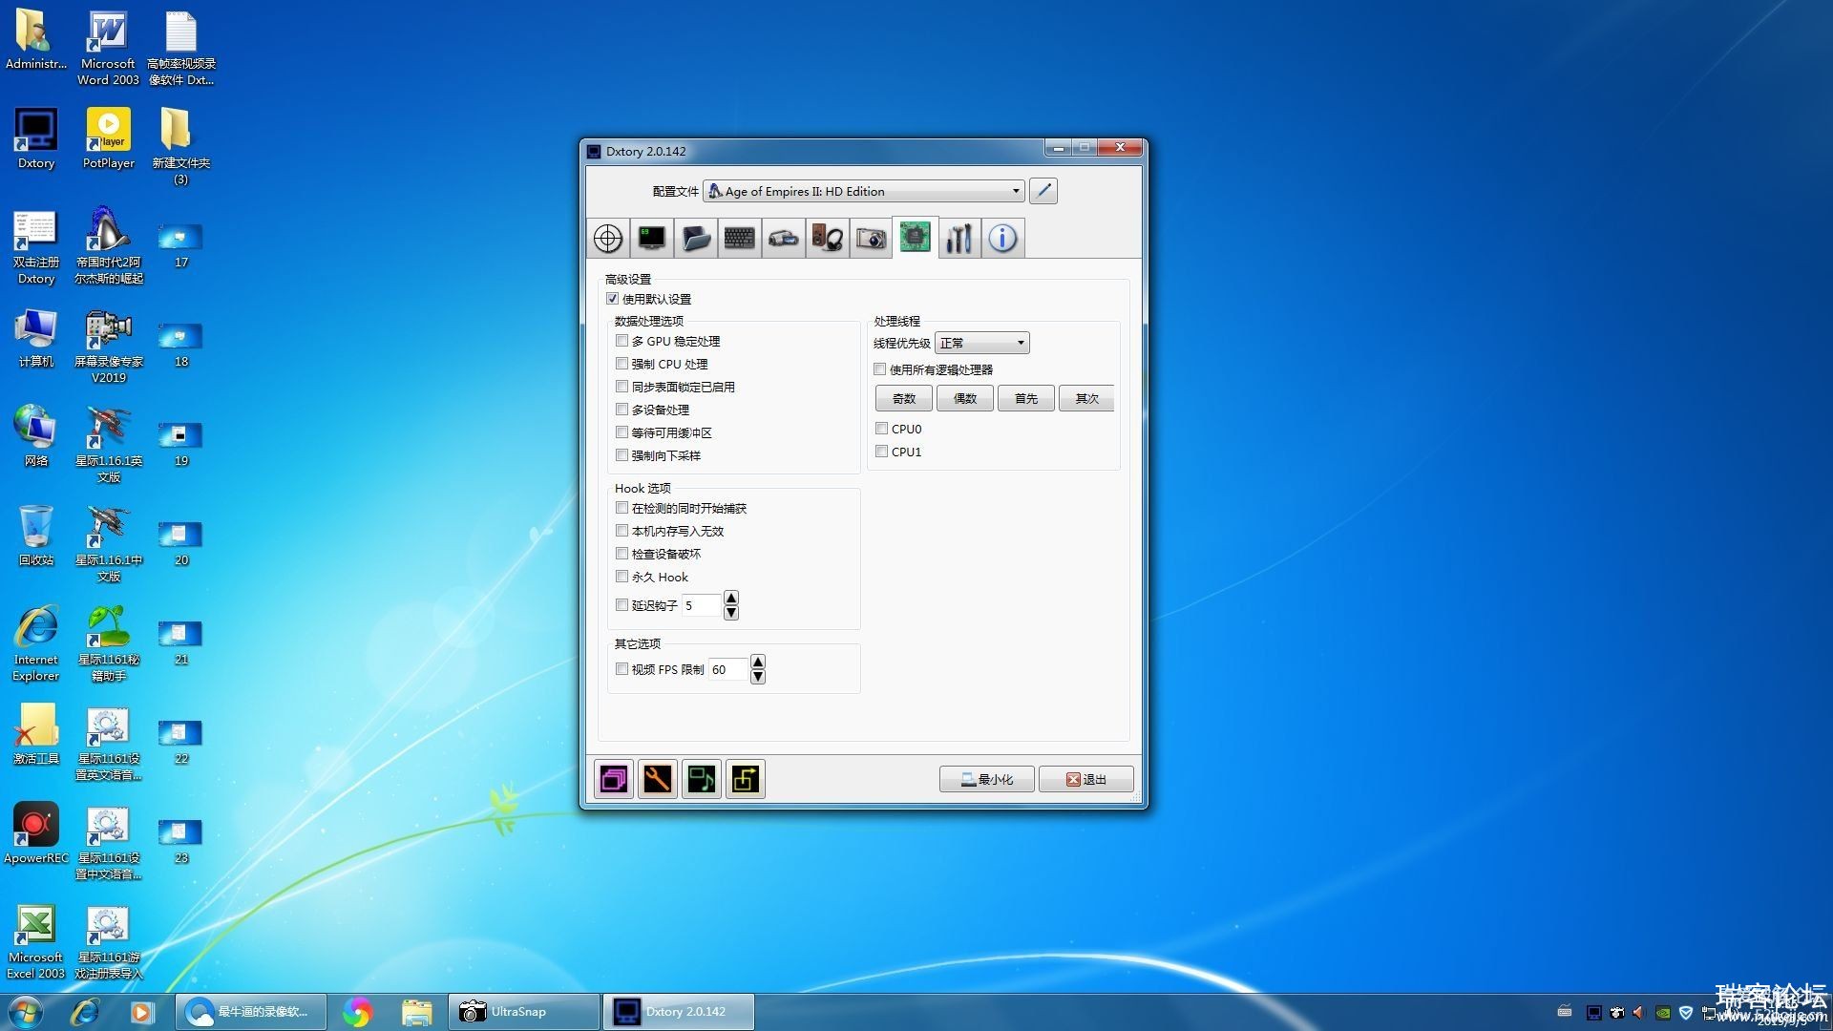The image size is (1833, 1031).
Task: Select the Microsoft Excel 2003 desktop icon
Action: [x=36, y=941]
